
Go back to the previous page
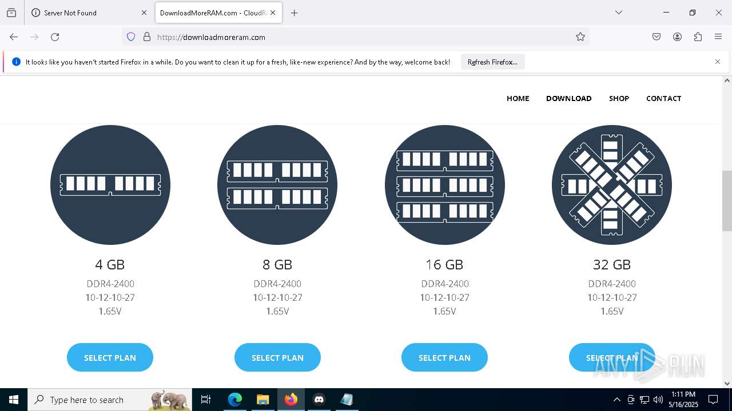[14, 37]
